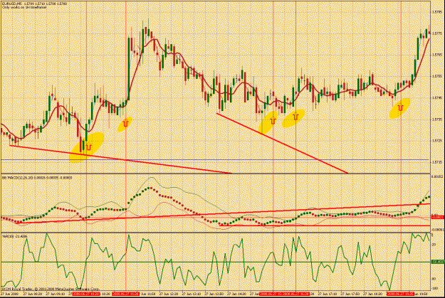Image resolution: width=445 pixels, height=298 pixels.
Task: Click the 1.5715 price scale label
Action: 436,163
